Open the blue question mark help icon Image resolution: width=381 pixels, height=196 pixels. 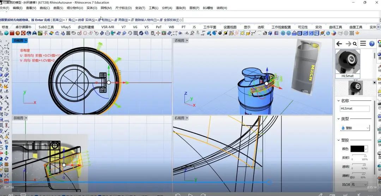pos(372,44)
